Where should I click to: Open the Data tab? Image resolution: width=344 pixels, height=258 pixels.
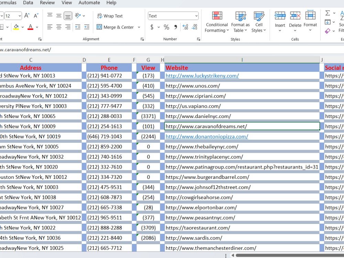[x=28, y=3]
